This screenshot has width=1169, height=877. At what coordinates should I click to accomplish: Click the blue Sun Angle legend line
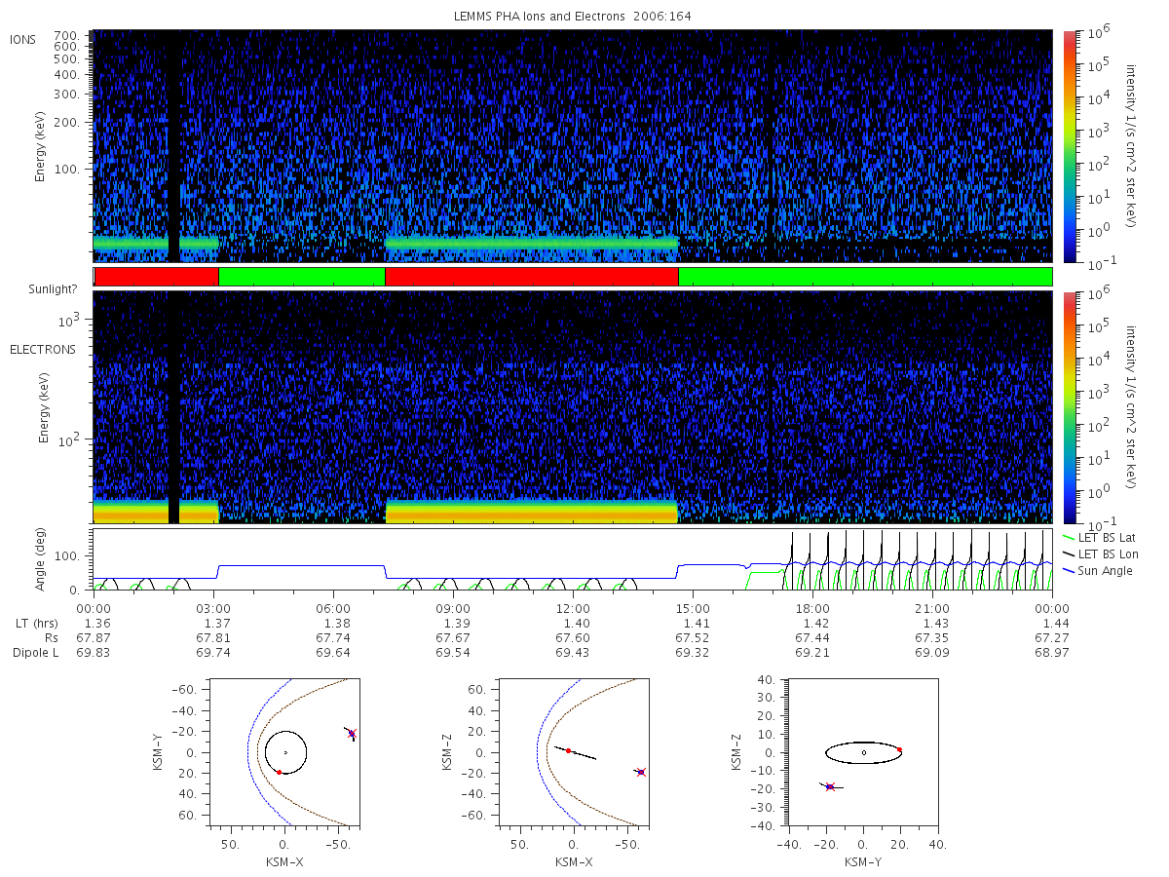tap(1069, 570)
